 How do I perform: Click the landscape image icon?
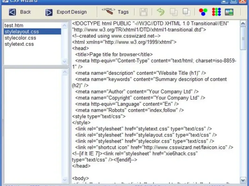229,12
